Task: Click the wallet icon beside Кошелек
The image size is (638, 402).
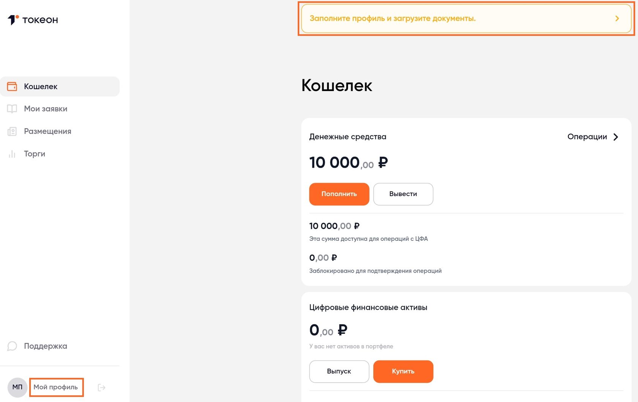Action: (12, 86)
